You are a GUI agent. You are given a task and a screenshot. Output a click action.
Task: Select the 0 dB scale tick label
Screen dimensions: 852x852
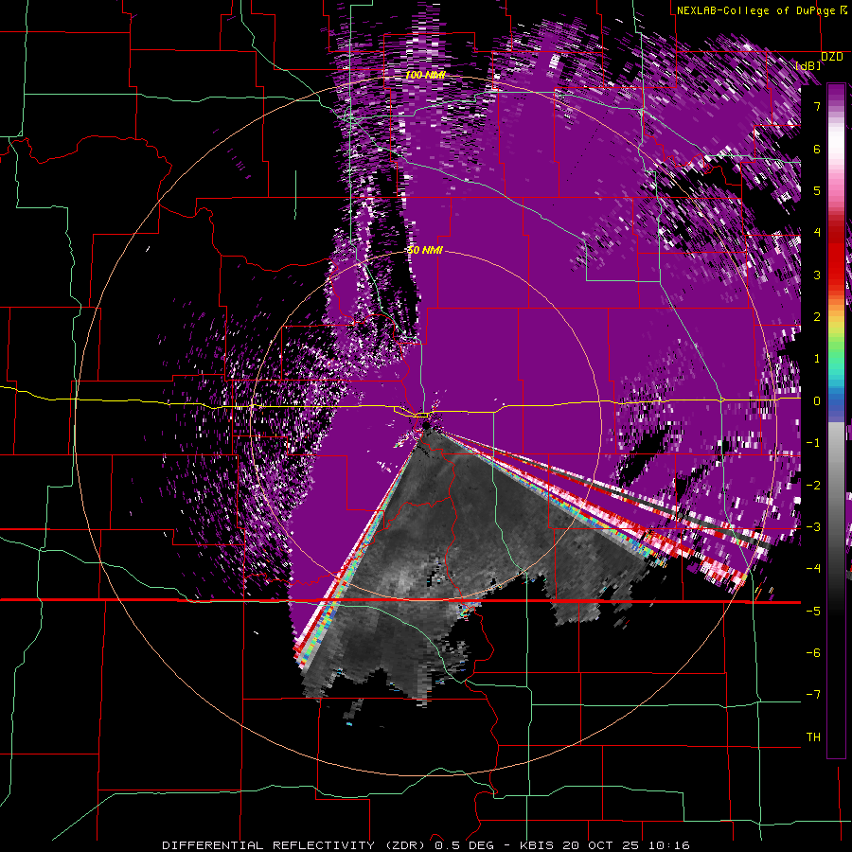click(817, 401)
